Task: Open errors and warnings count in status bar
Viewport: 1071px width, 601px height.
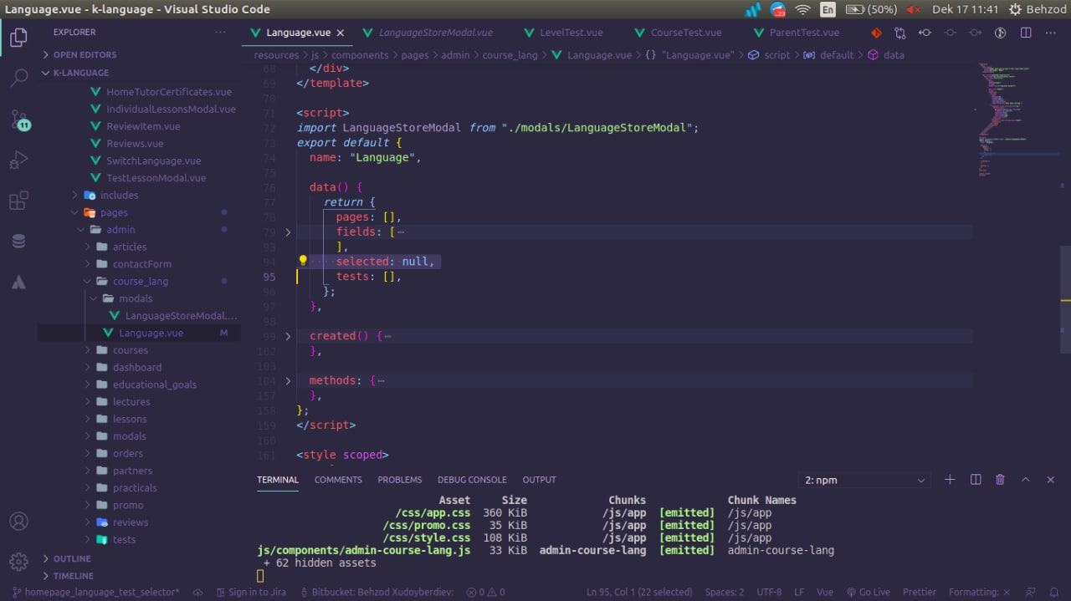Action: (x=485, y=592)
